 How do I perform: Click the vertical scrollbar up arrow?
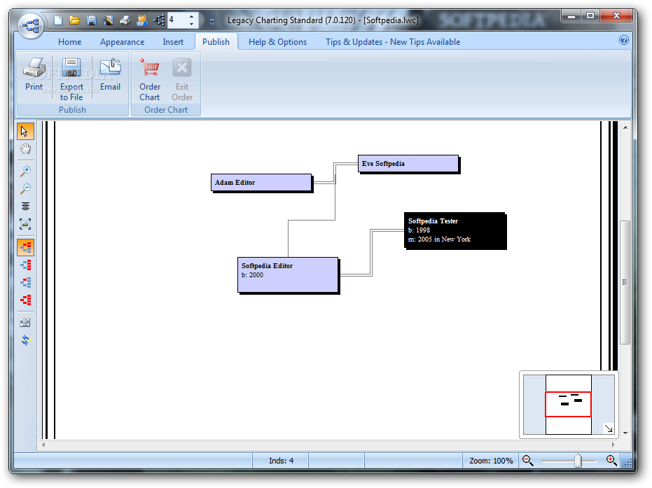coord(625,127)
